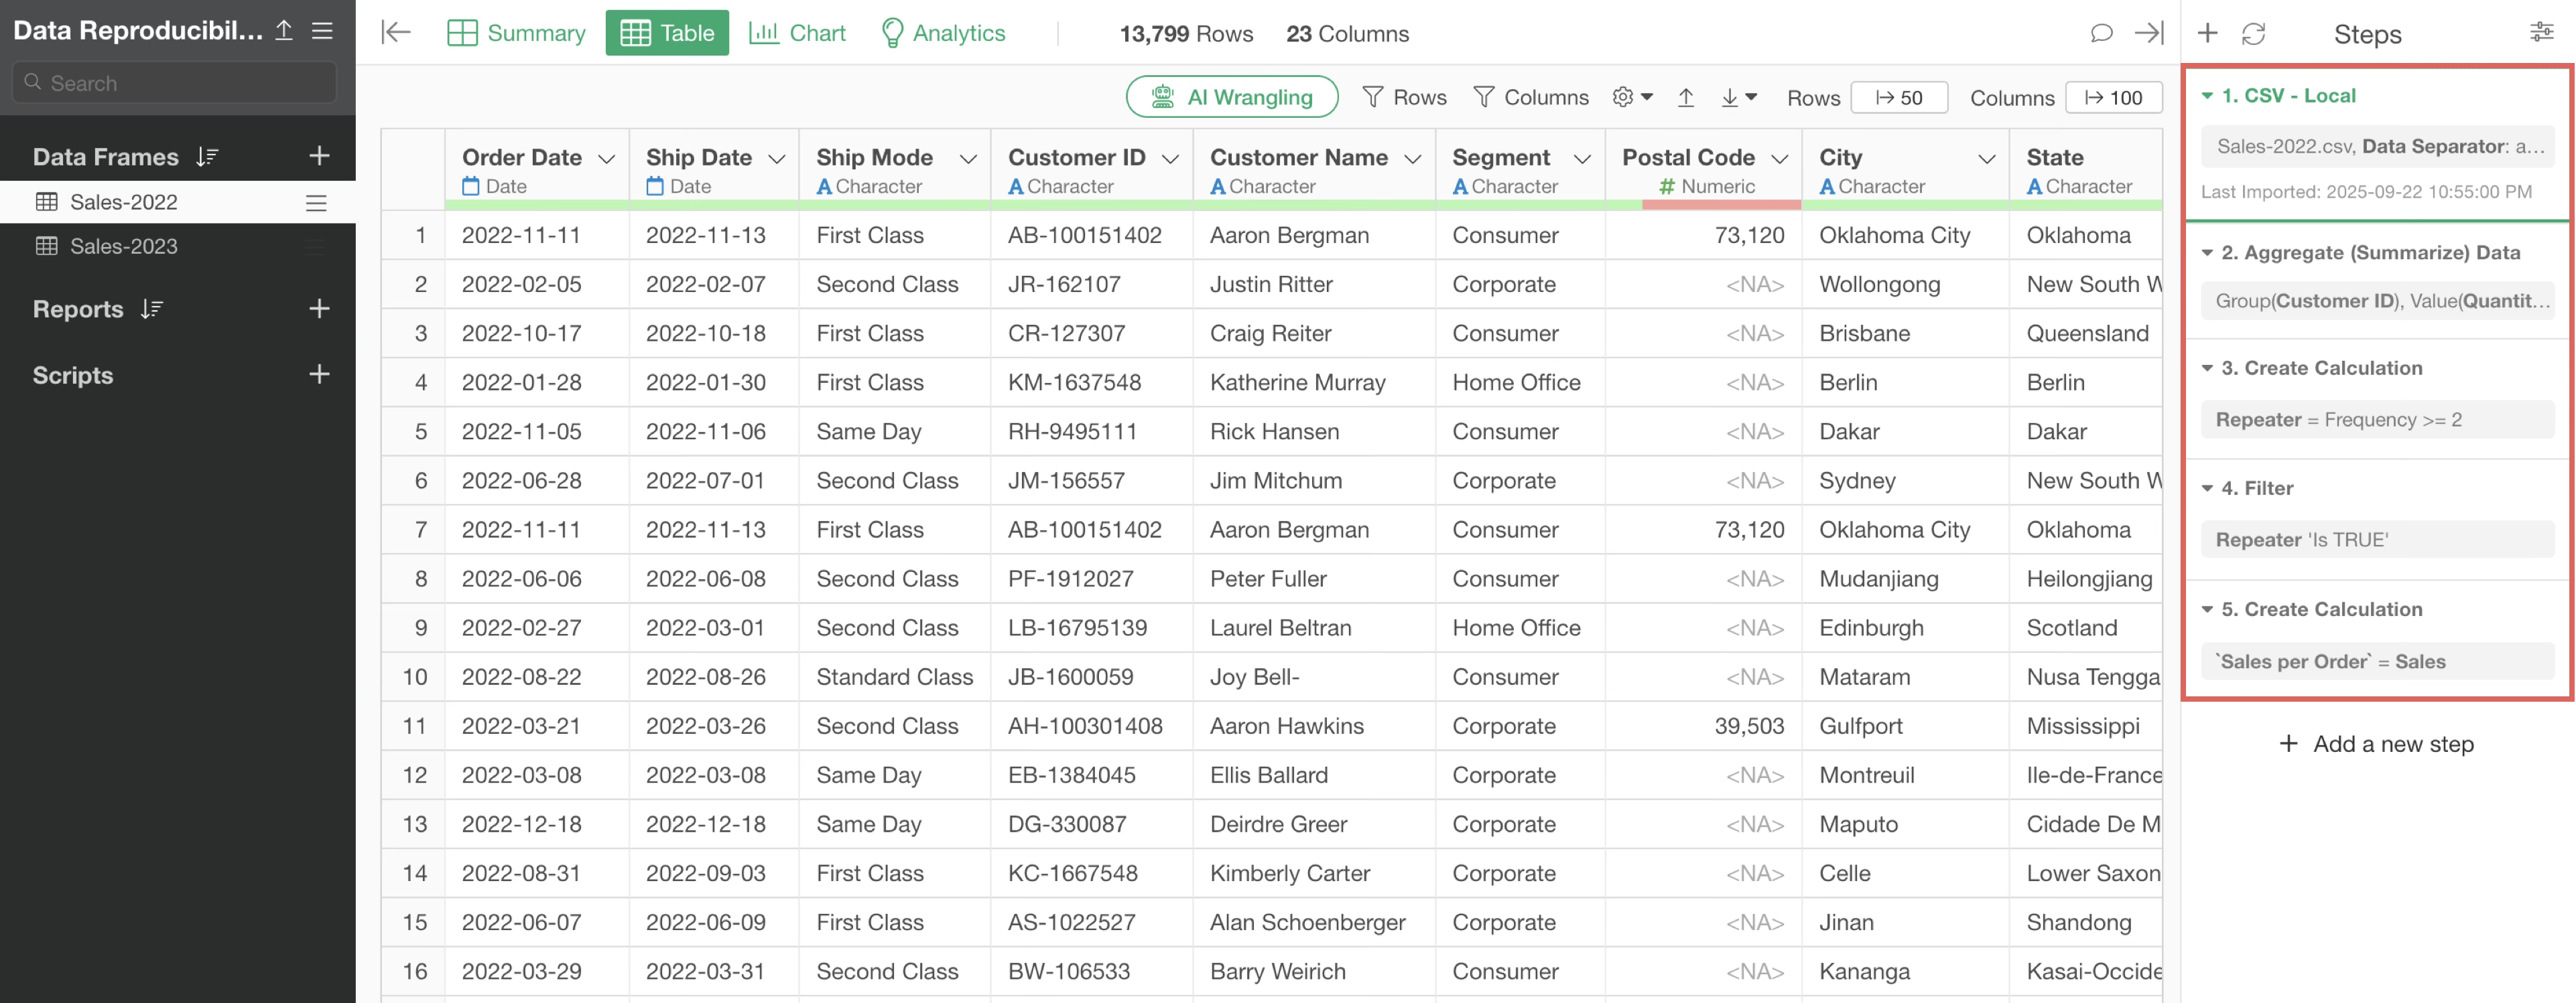Screen dimensions: 2576x1003
Task: Open the Steps panel settings sliders icon
Action: 2541,33
